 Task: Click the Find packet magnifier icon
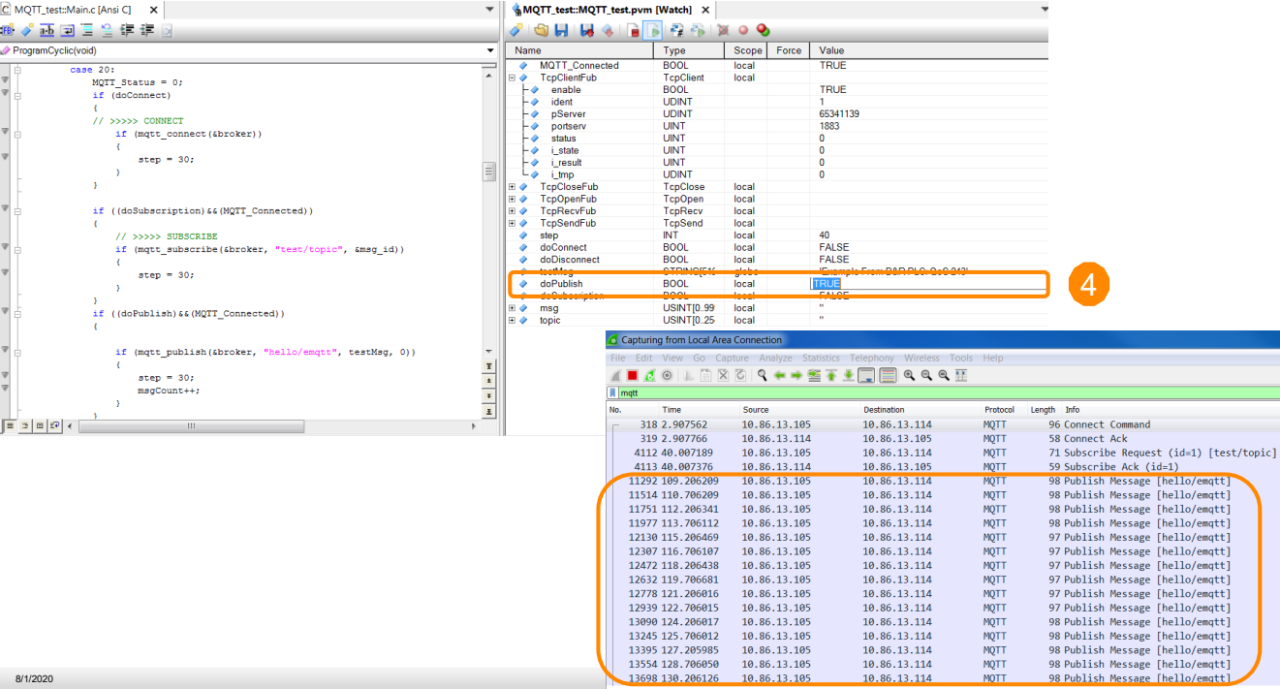763,375
